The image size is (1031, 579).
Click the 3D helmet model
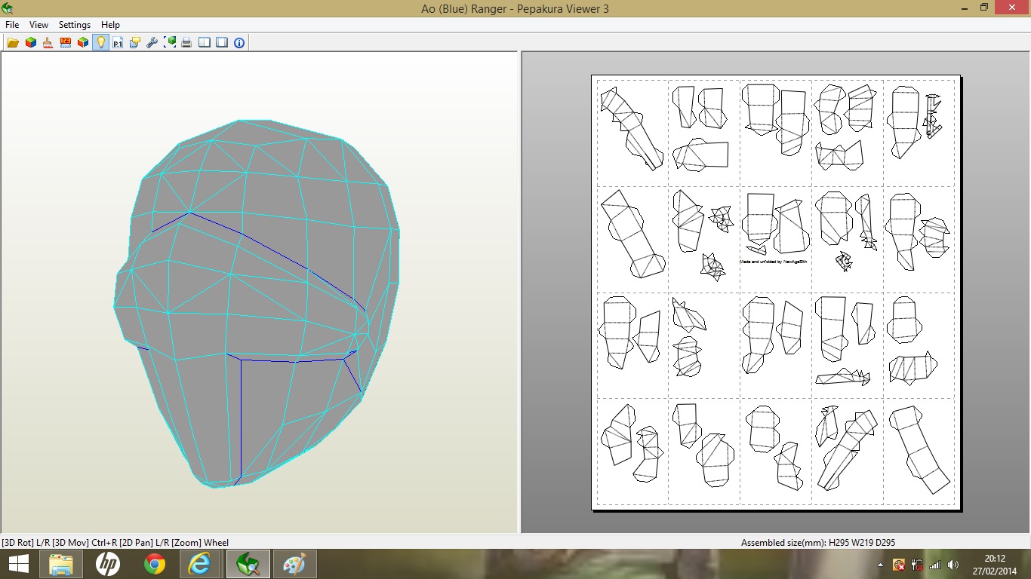257,303
